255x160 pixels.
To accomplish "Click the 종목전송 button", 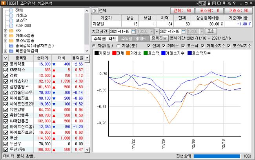I will (159, 38).
